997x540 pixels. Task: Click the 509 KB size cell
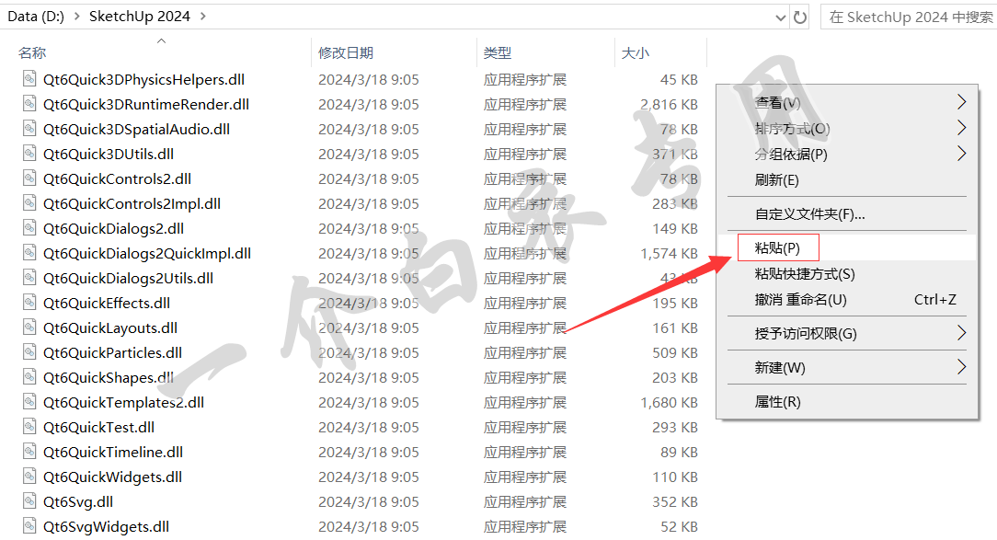674,351
